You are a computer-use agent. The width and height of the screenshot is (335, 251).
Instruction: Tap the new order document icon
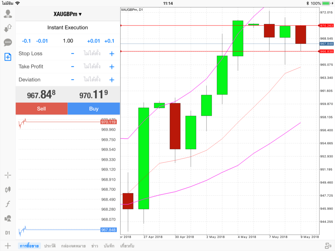pos(8,57)
